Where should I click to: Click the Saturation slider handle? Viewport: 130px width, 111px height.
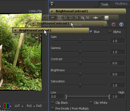(80, 85)
